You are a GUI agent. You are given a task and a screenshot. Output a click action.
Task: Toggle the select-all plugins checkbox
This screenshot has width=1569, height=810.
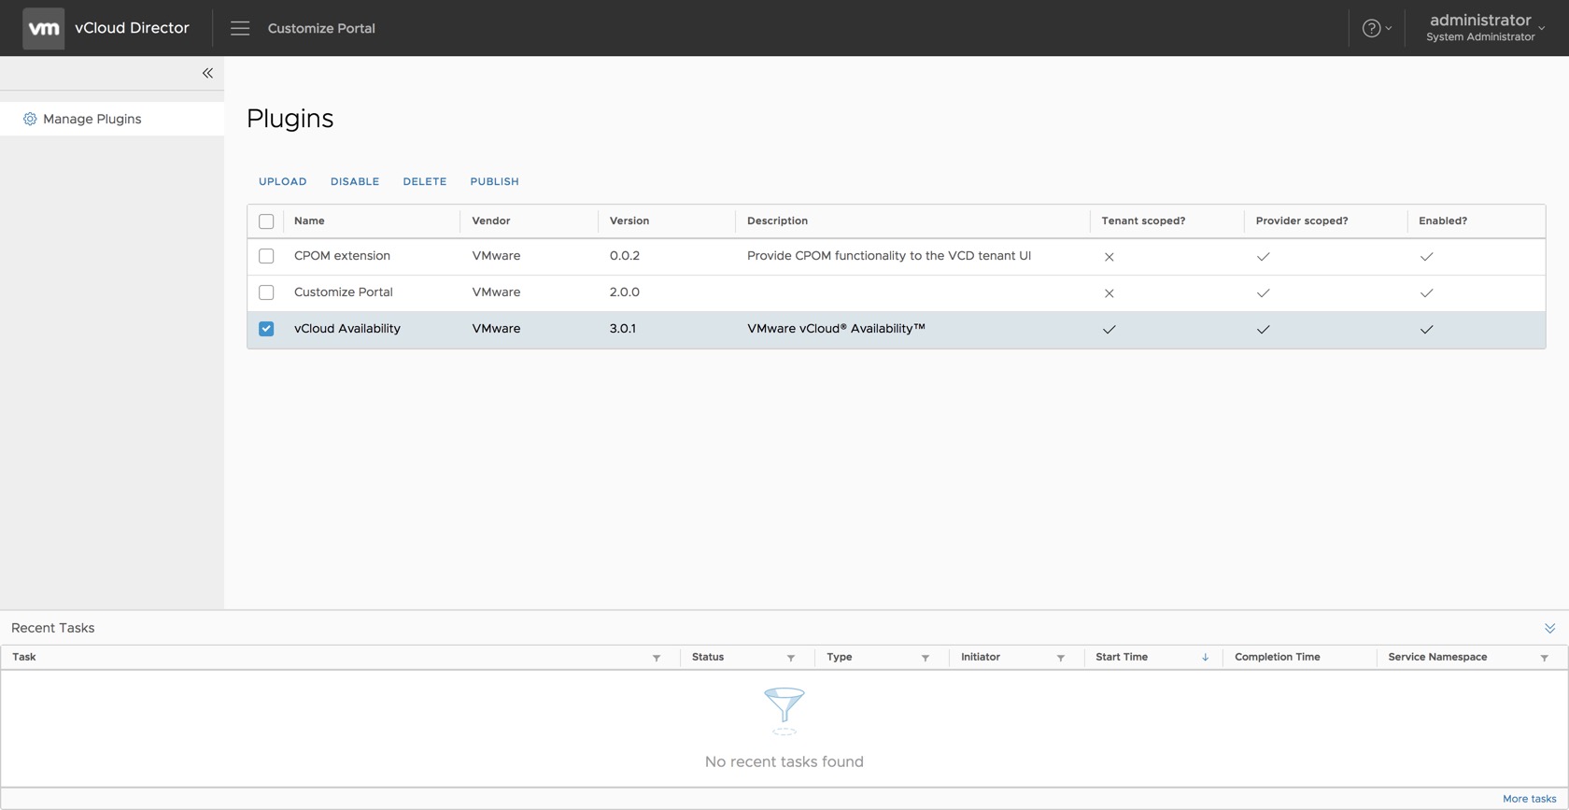[266, 221]
